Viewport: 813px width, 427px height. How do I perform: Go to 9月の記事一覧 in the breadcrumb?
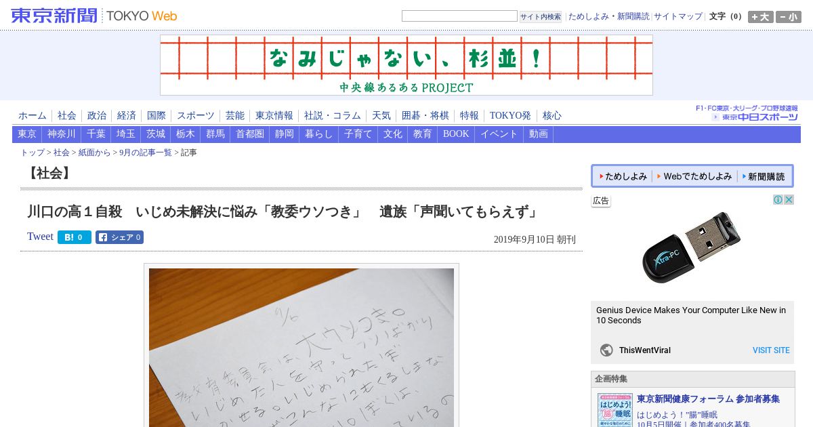click(x=146, y=152)
